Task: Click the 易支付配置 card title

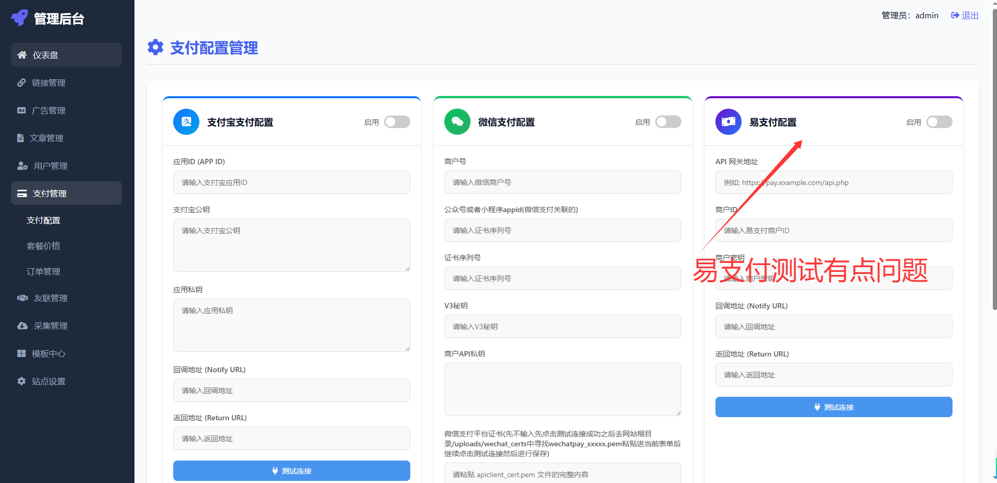Action: 773,122
